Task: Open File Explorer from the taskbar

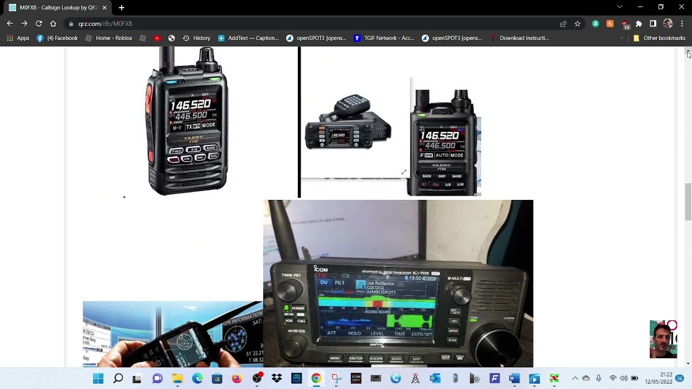Action: (177, 379)
